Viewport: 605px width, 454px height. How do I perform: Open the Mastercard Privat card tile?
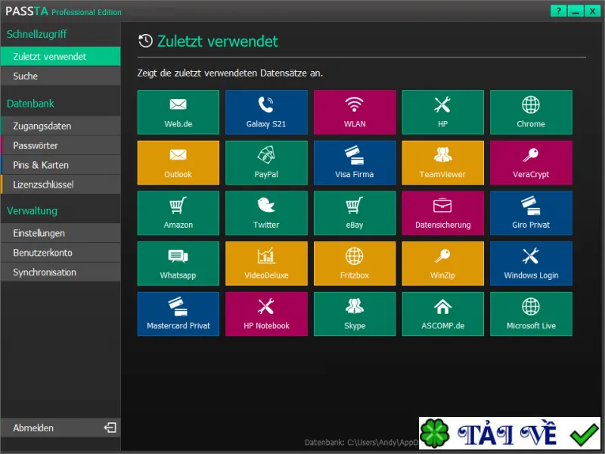pyautogui.click(x=178, y=314)
